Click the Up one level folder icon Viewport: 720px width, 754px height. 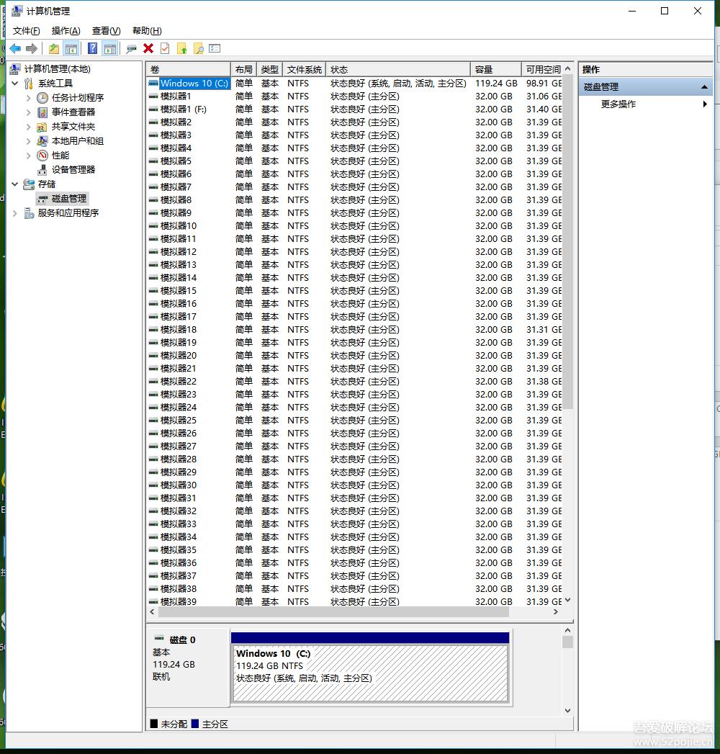click(54, 48)
